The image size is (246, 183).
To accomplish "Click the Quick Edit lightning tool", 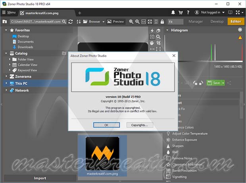I will 152,30.
